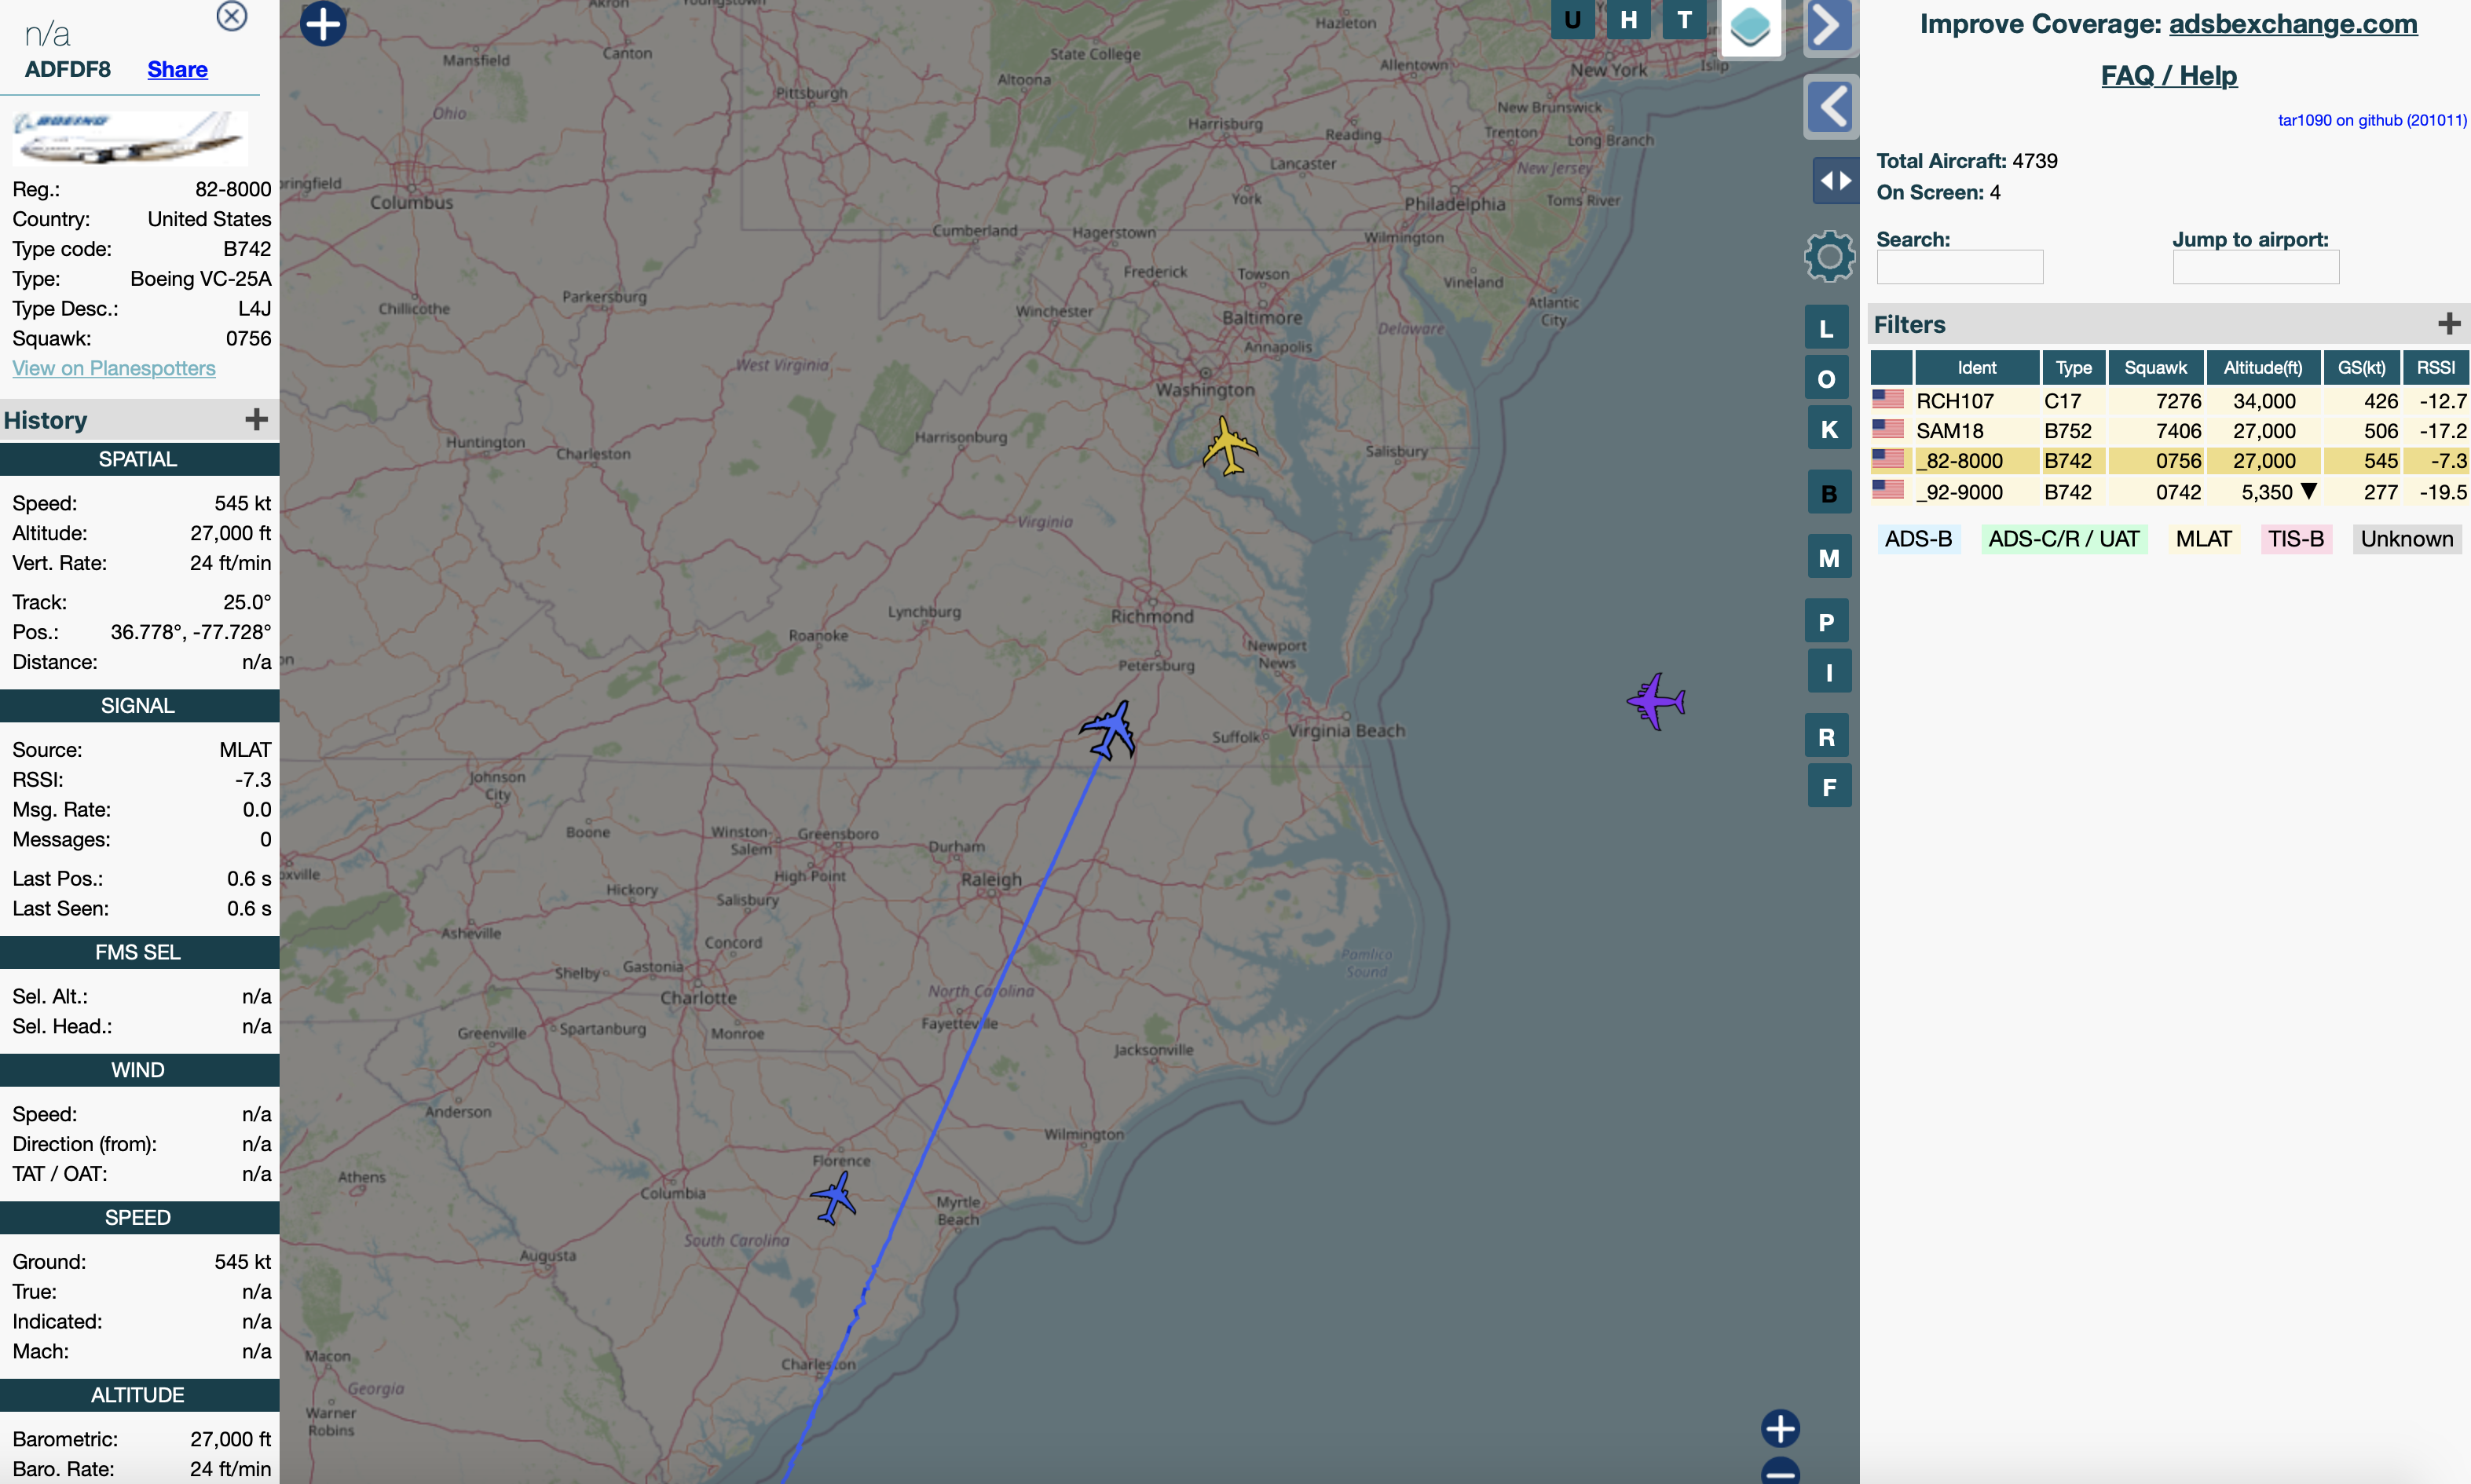Click the flag column header cell

pyautogui.click(x=1891, y=367)
